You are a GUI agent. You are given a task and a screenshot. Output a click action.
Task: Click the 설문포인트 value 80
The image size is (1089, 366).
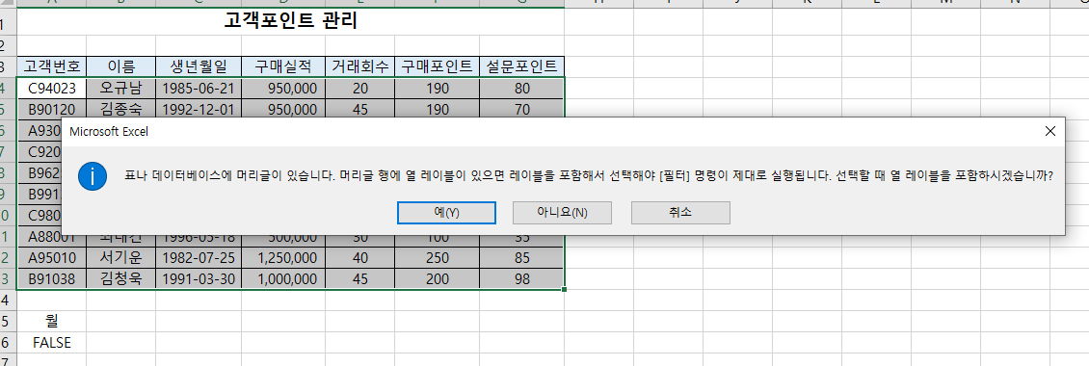tap(521, 89)
